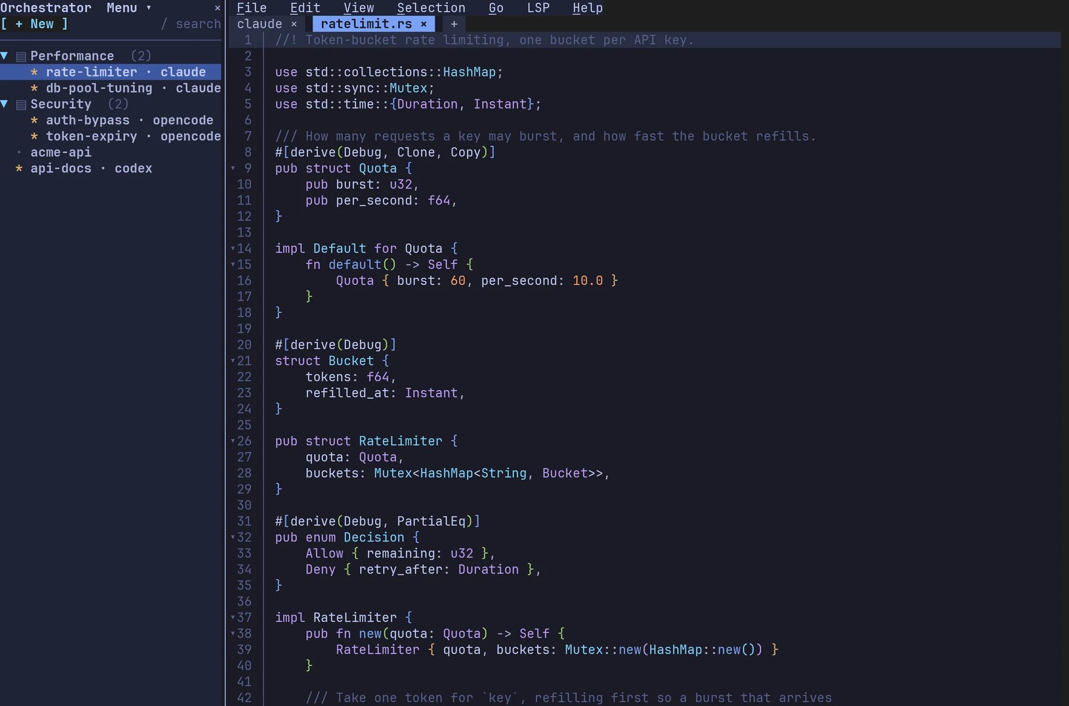Open the Help menu
1069x706 pixels.
coord(588,8)
